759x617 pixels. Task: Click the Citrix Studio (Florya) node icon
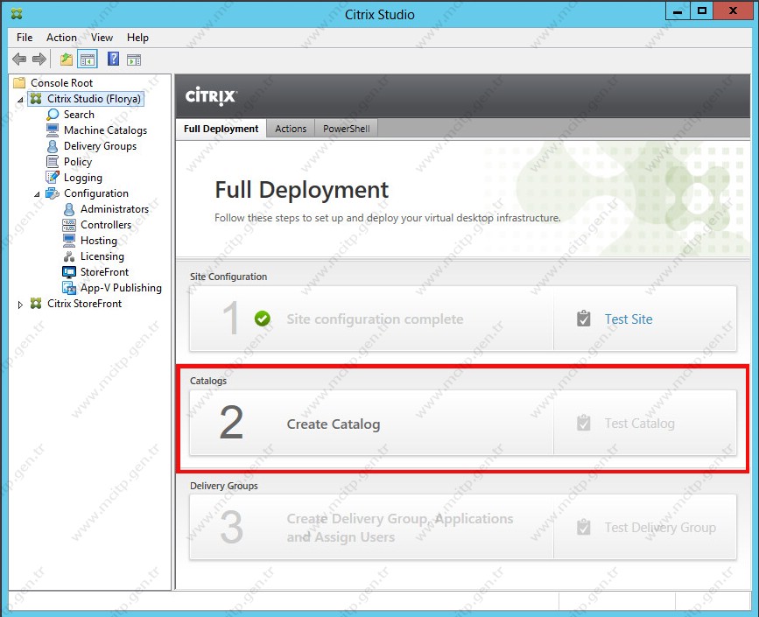coord(36,99)
